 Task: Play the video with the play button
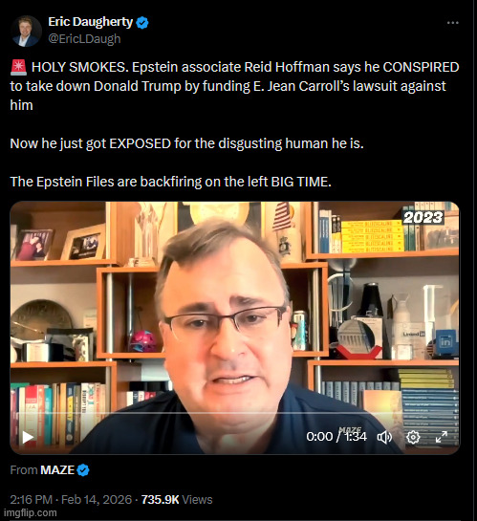[x=28, y=437]
